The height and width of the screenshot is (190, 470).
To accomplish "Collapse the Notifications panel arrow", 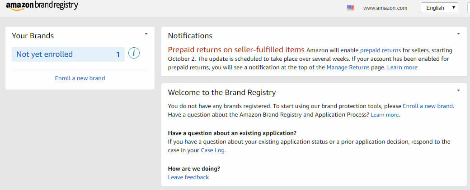I will pyautogui.click(x=458, y=34).
